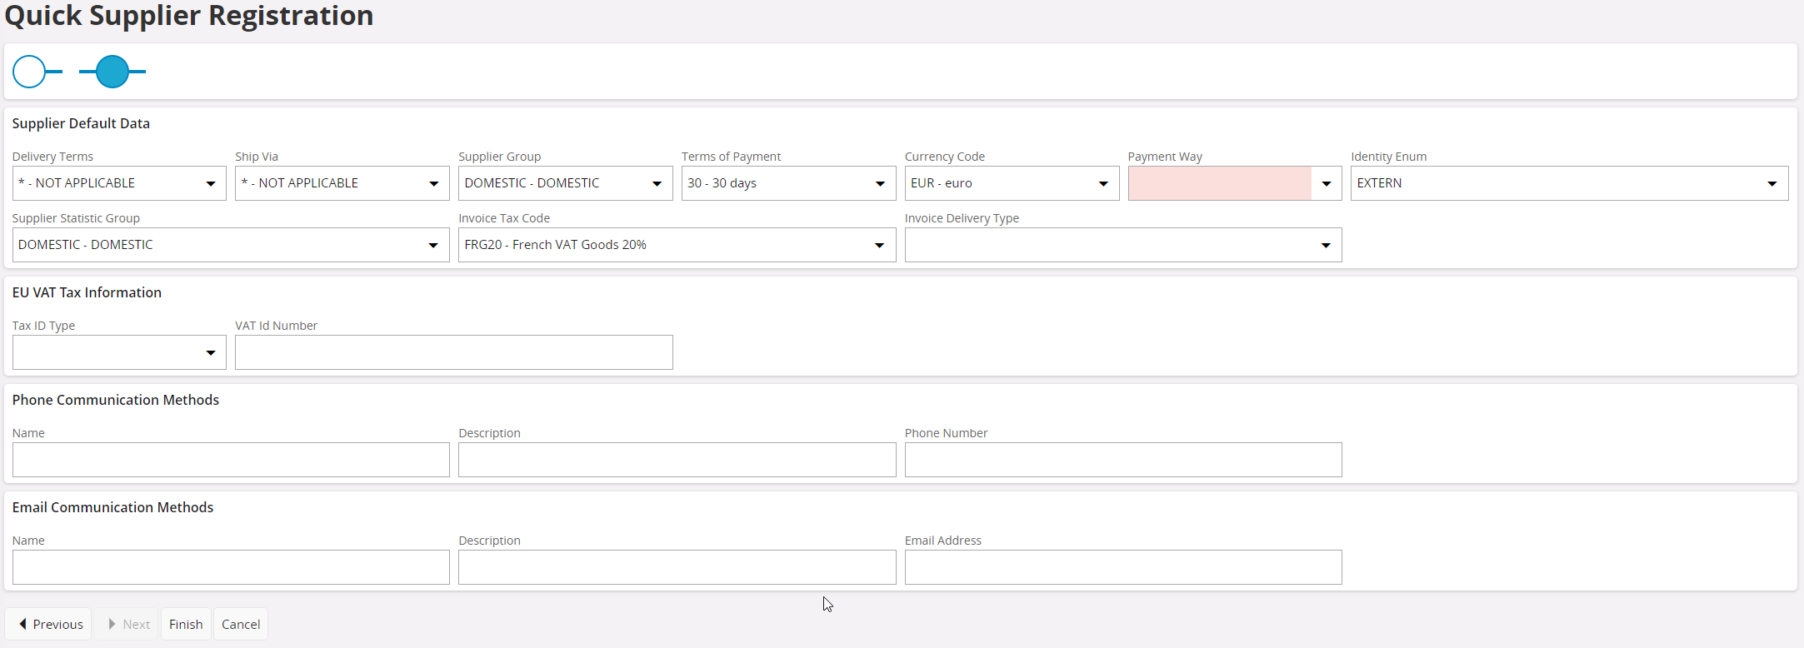Viewport: 1804px width, 648px height.
Task: Cancel the supplier registration
Action: coord(241,624)
